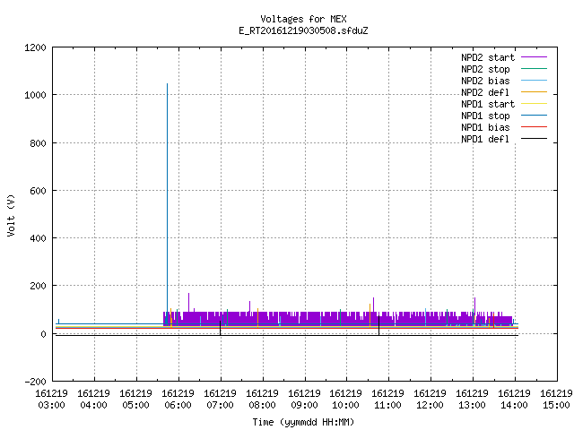Click red line swatch for NPD1 bias
The image size is (574, 430).
click(x=534, y=127)
